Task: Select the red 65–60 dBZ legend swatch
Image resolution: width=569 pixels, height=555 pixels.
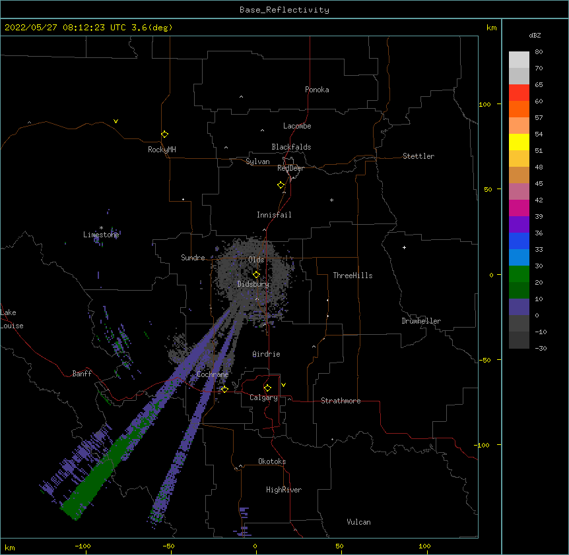Action: pos(519,93)
